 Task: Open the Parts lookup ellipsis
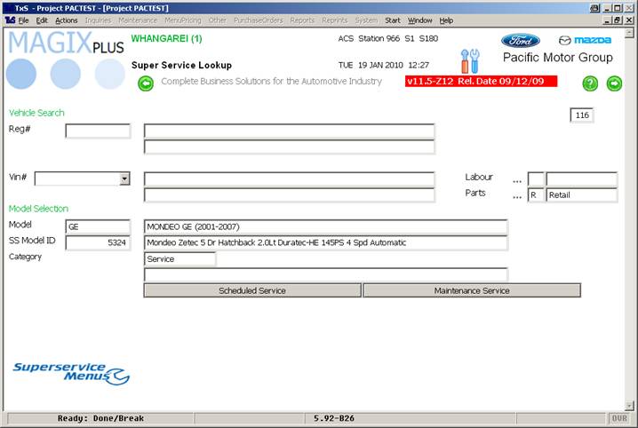click(516, 195)
